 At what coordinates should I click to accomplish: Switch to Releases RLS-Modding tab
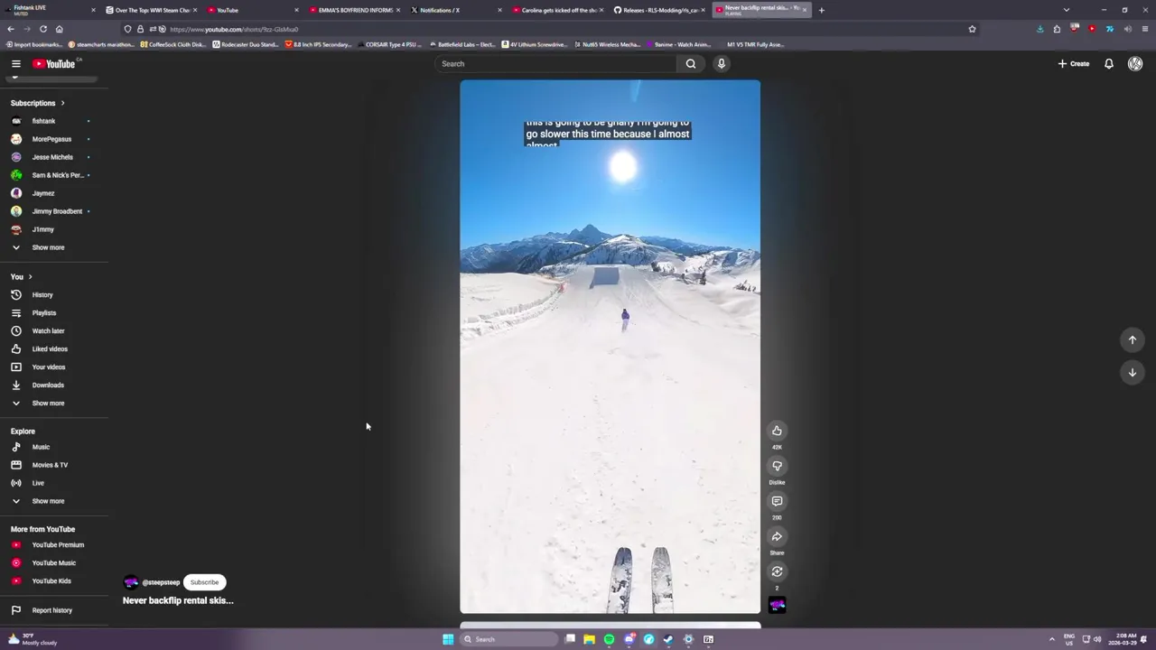pos(659,10)
